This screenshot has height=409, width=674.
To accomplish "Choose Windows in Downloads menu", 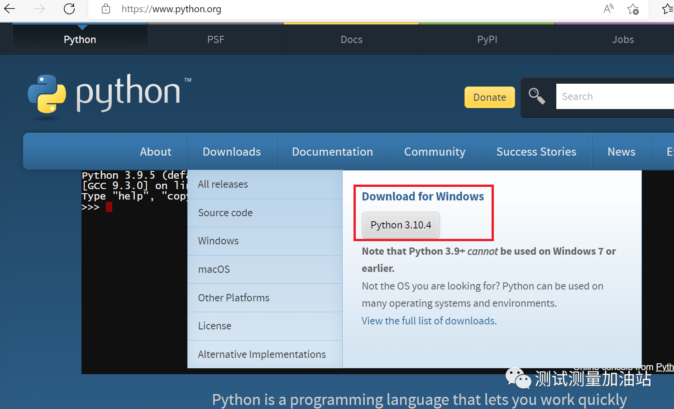I will [265, 241].
